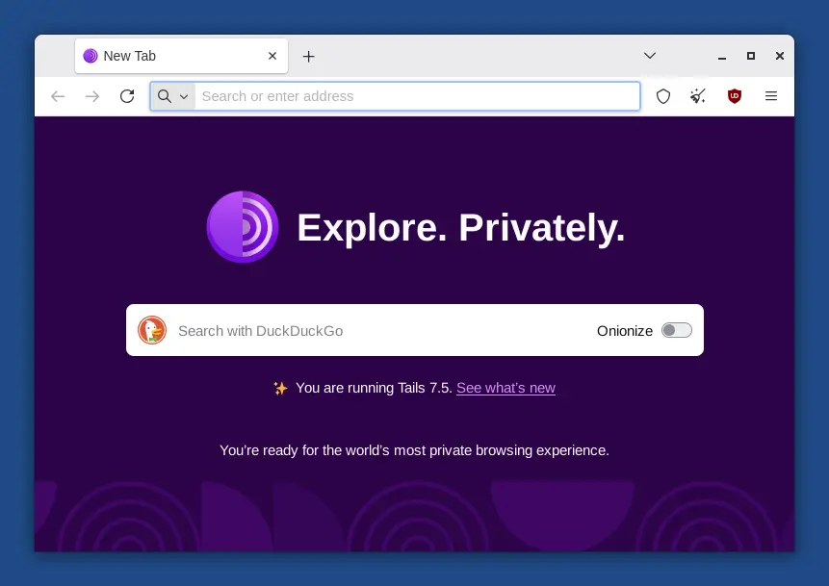This screenshot has height=586, width=829.
Task: Open a new tab with the plus button
Action: [308, 56]
